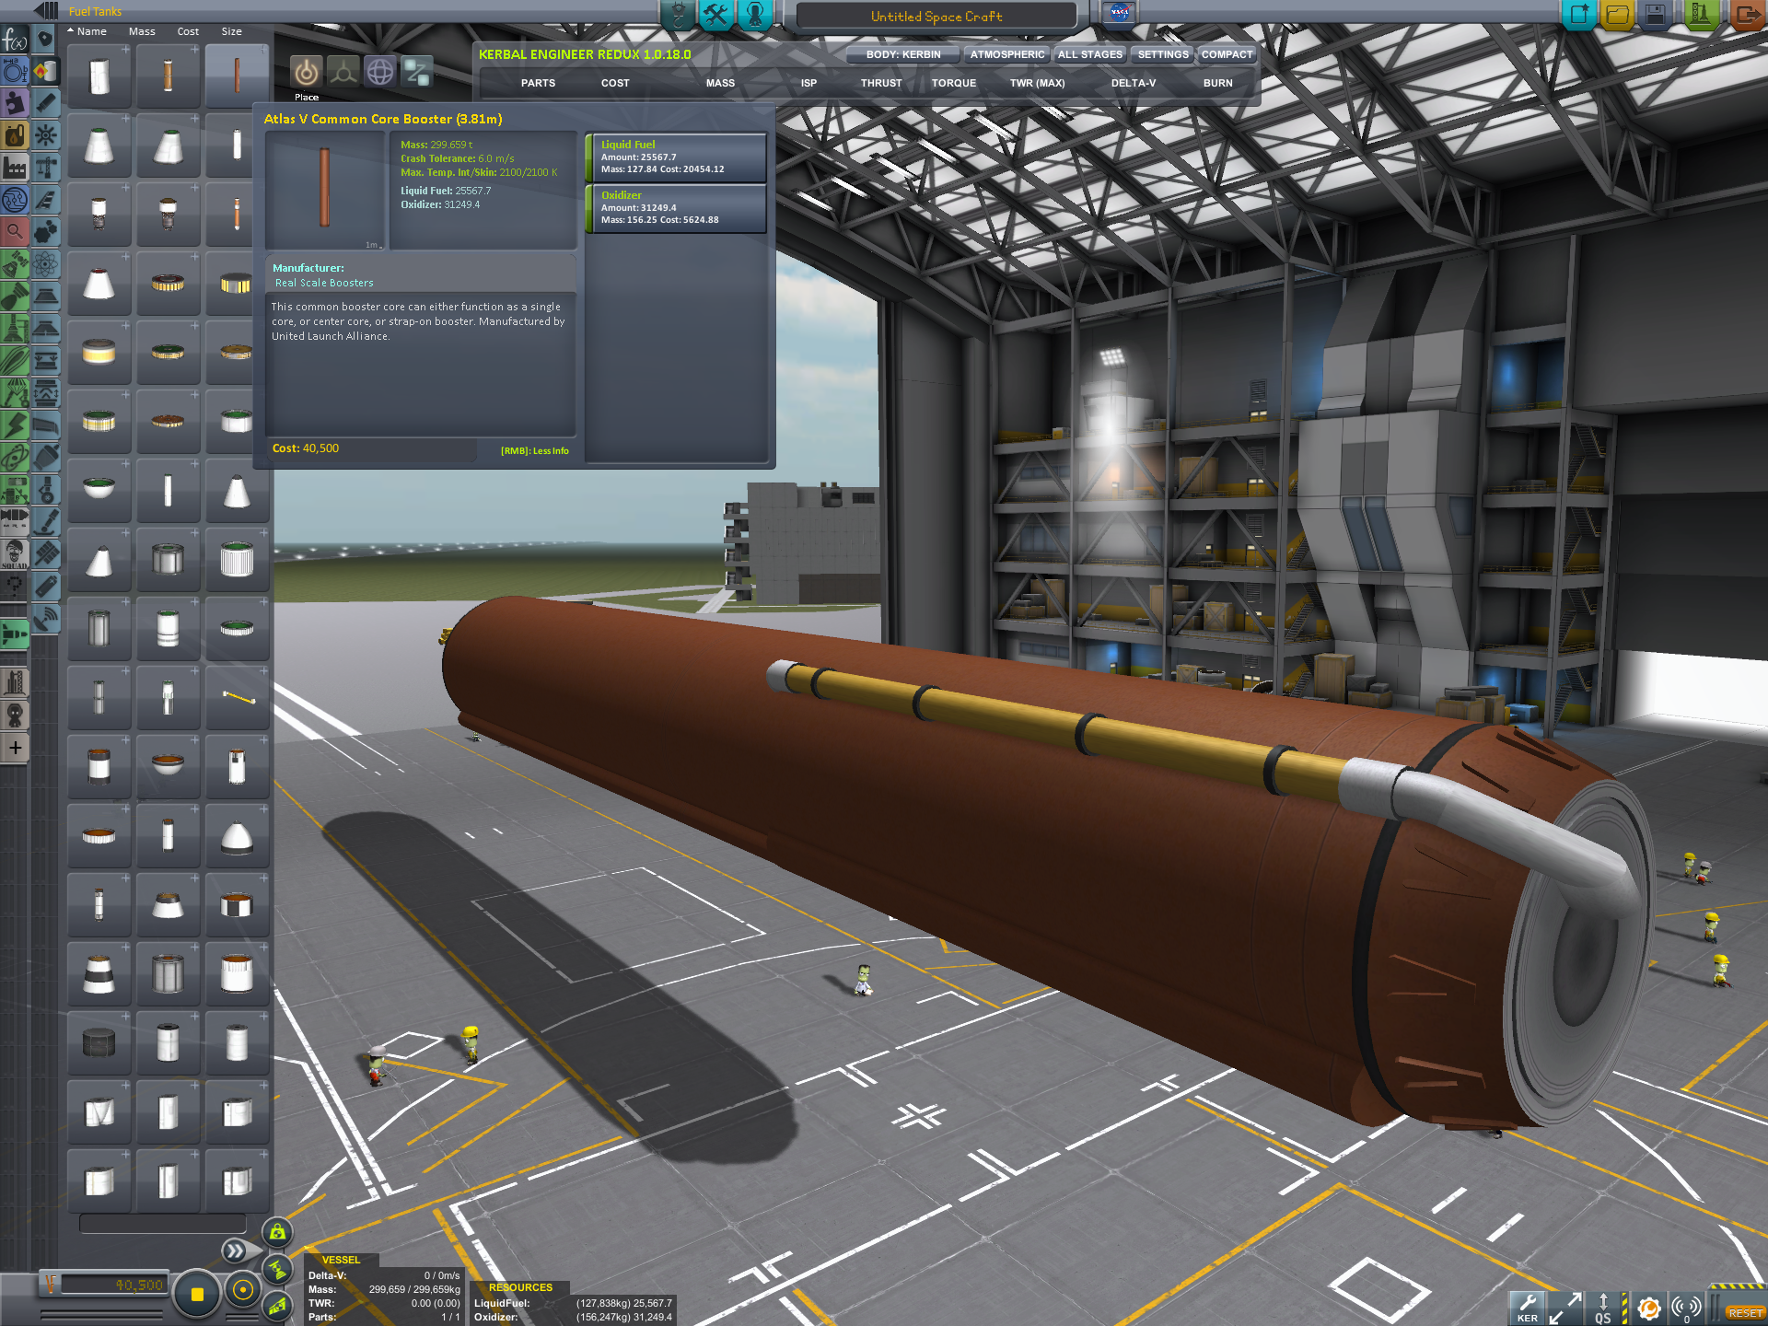
Task: Sort the parts list by Mass
Action: pyautogui.click(x=142, y=31)
